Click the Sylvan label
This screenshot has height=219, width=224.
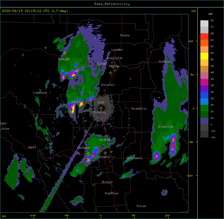pos(101,64)
